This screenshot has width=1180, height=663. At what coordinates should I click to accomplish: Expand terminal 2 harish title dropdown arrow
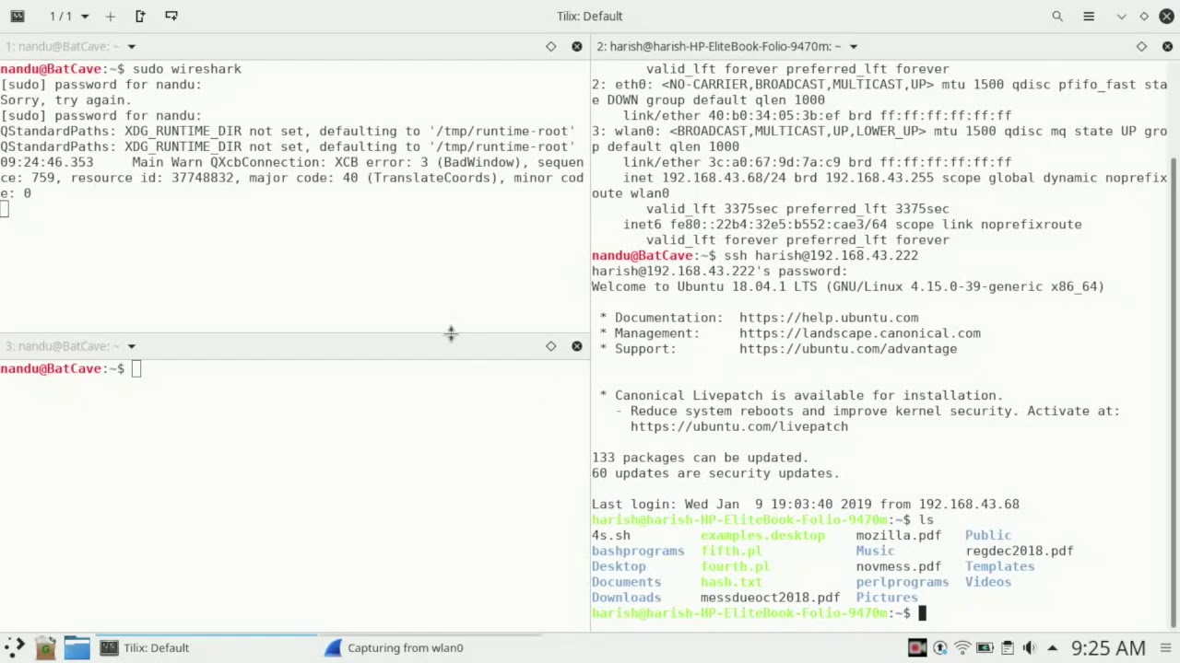pos(854,46)
